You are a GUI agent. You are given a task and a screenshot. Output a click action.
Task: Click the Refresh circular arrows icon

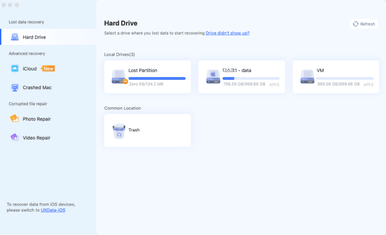355,24
